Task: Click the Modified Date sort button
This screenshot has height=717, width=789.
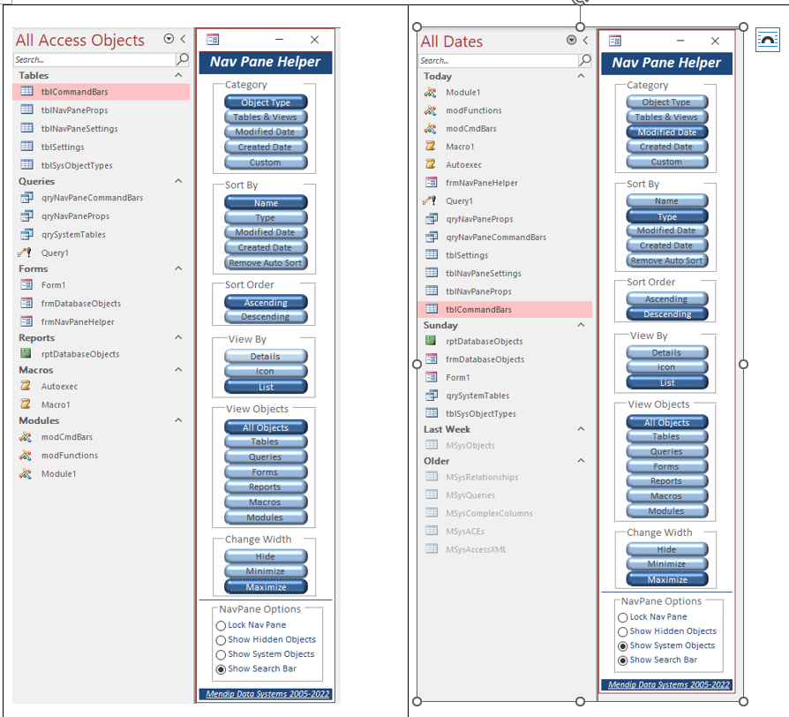Action: tap(265, 231)
